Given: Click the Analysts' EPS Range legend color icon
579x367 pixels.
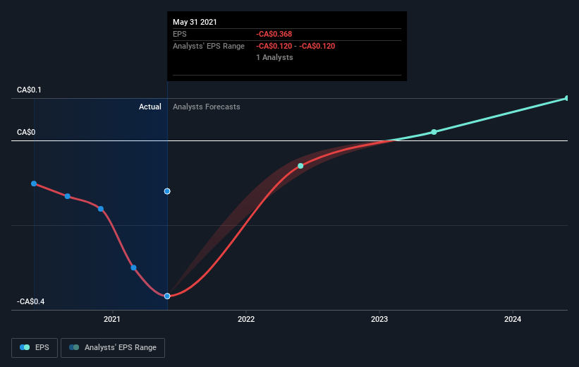Looking at the screenshot, I should pyautogui.click(x=74, y=347).
